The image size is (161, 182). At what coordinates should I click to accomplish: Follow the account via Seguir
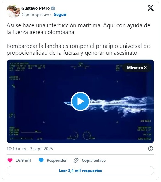[60, 15]
